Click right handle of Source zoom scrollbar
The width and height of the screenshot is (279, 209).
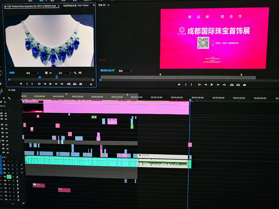click(93, 80)
